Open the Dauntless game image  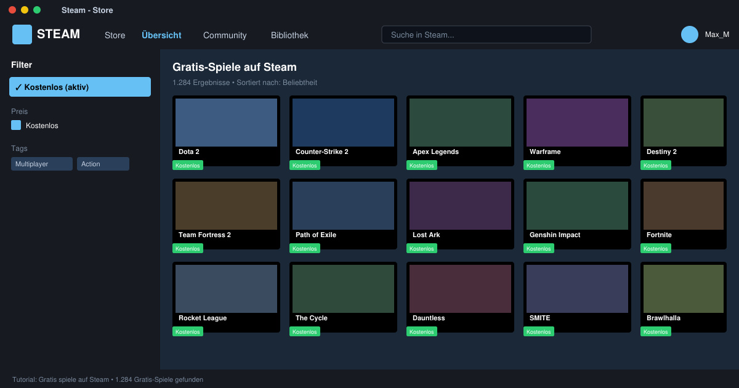click(460, 289)
